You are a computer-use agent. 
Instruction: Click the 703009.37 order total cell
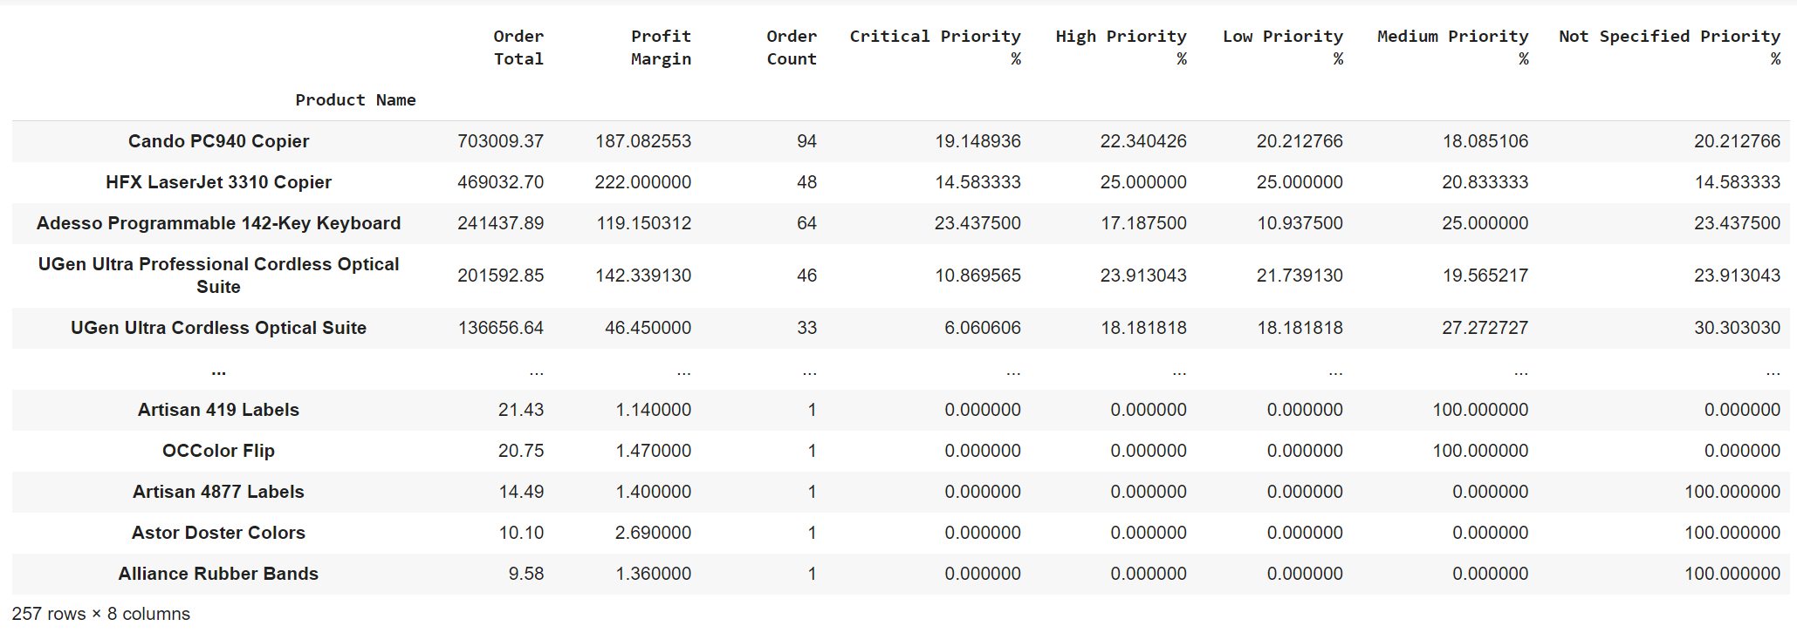[x=500, y=141]
